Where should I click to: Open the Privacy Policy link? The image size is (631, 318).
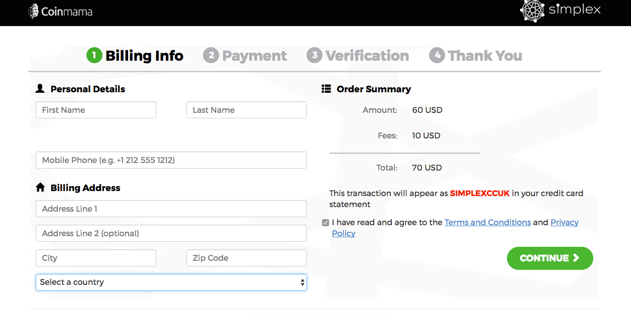[564, 222]
